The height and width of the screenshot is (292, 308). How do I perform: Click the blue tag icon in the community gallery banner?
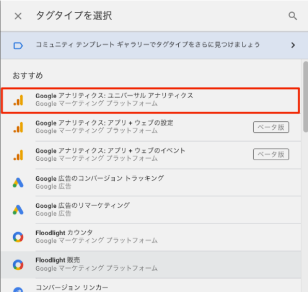coord(18,45)
